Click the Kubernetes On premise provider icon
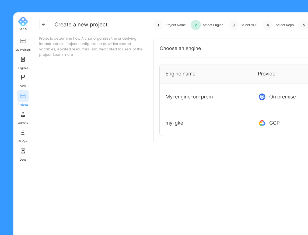This screenshot has height=235, width=308. [x=262, y=97]
